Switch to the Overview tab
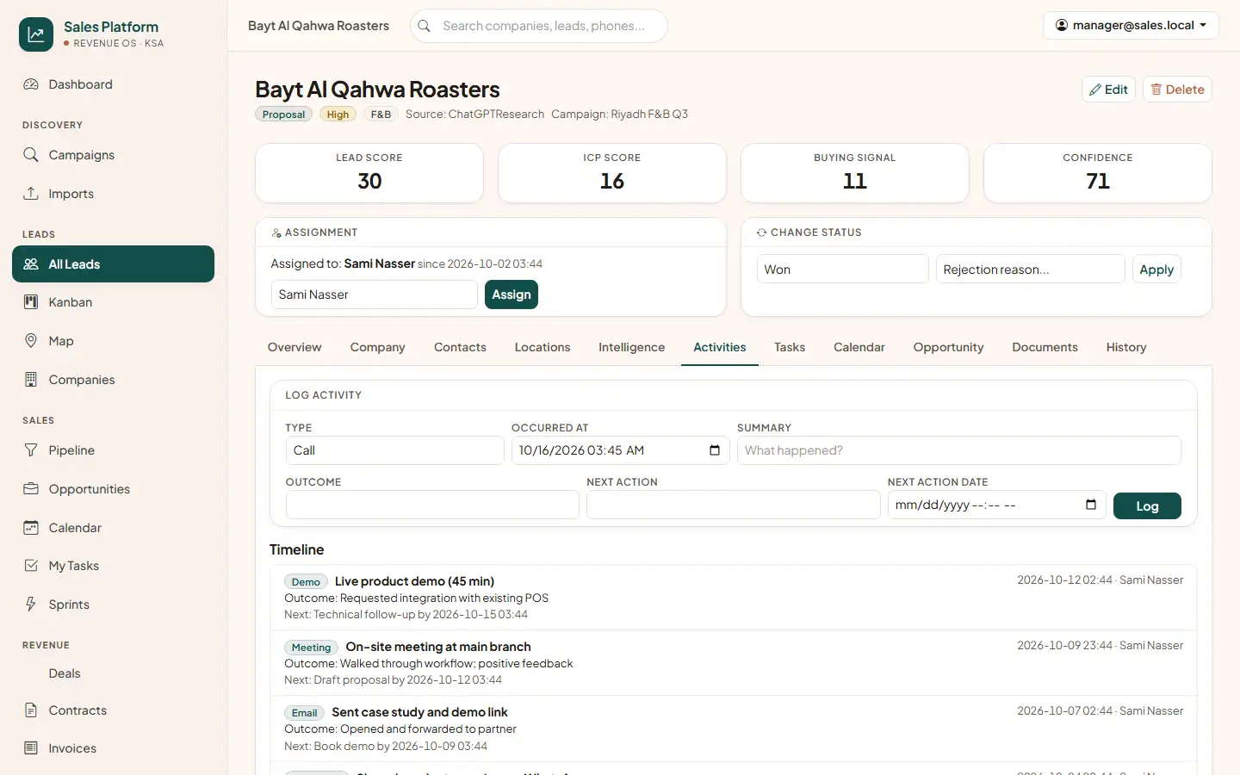 [x=294, y=347]
